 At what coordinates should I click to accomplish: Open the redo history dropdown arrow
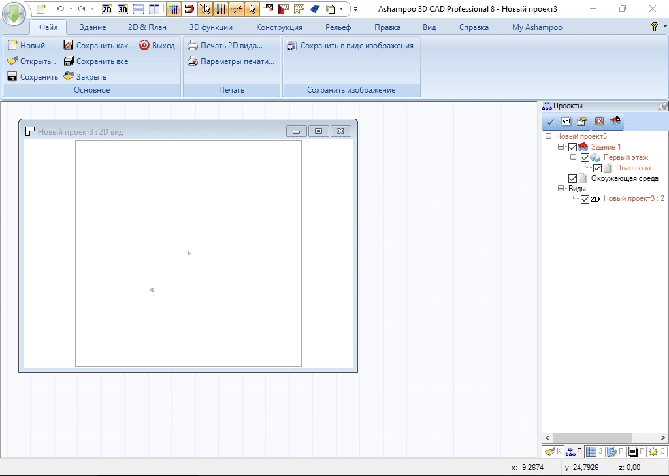pos(93,9)
